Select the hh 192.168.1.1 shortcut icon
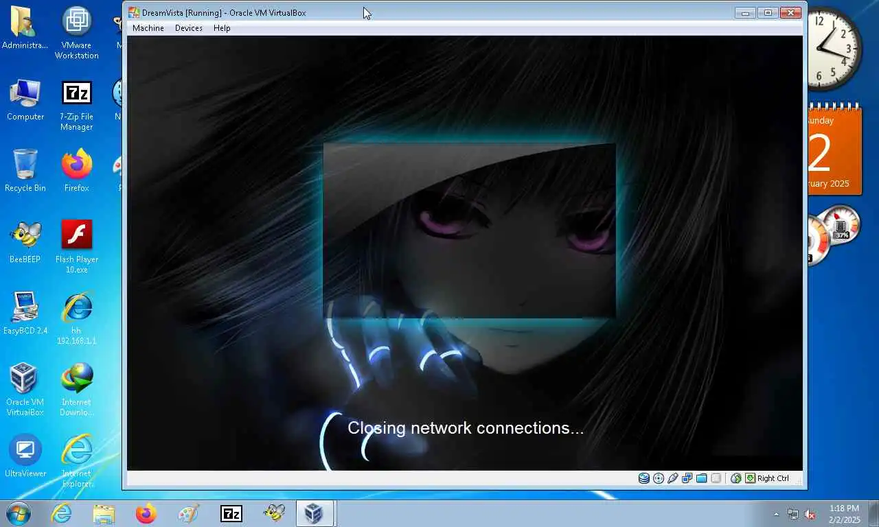The image size is (879, 527). (77, 318)
